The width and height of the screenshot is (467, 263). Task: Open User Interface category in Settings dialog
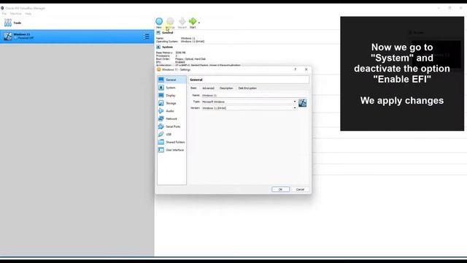pos(171,150)
